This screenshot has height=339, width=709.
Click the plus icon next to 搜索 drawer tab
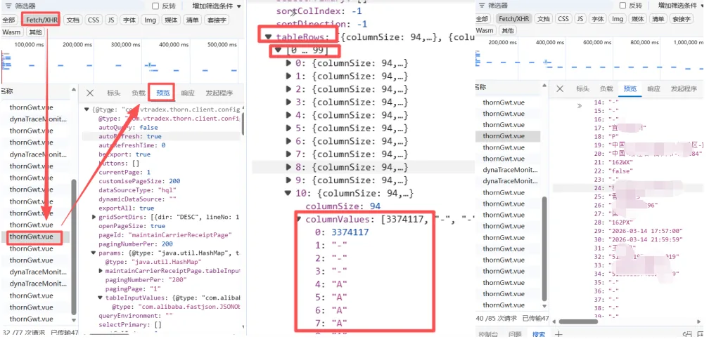559,334
